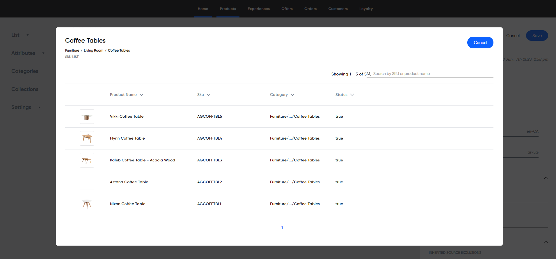Image resolution: width=556 pixels, height=259 pixels.
Task: Open the Offers tab
Action: pyautogui.click(x=287, y=9)
